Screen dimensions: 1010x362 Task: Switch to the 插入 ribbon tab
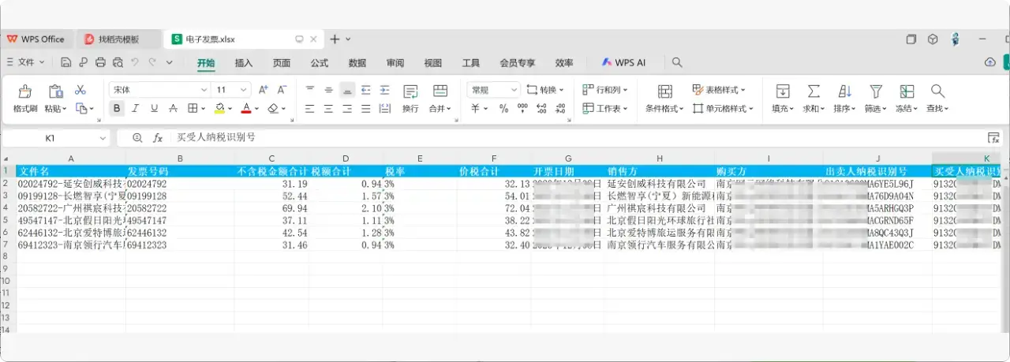pyautogui.click(x=244, y=63)
